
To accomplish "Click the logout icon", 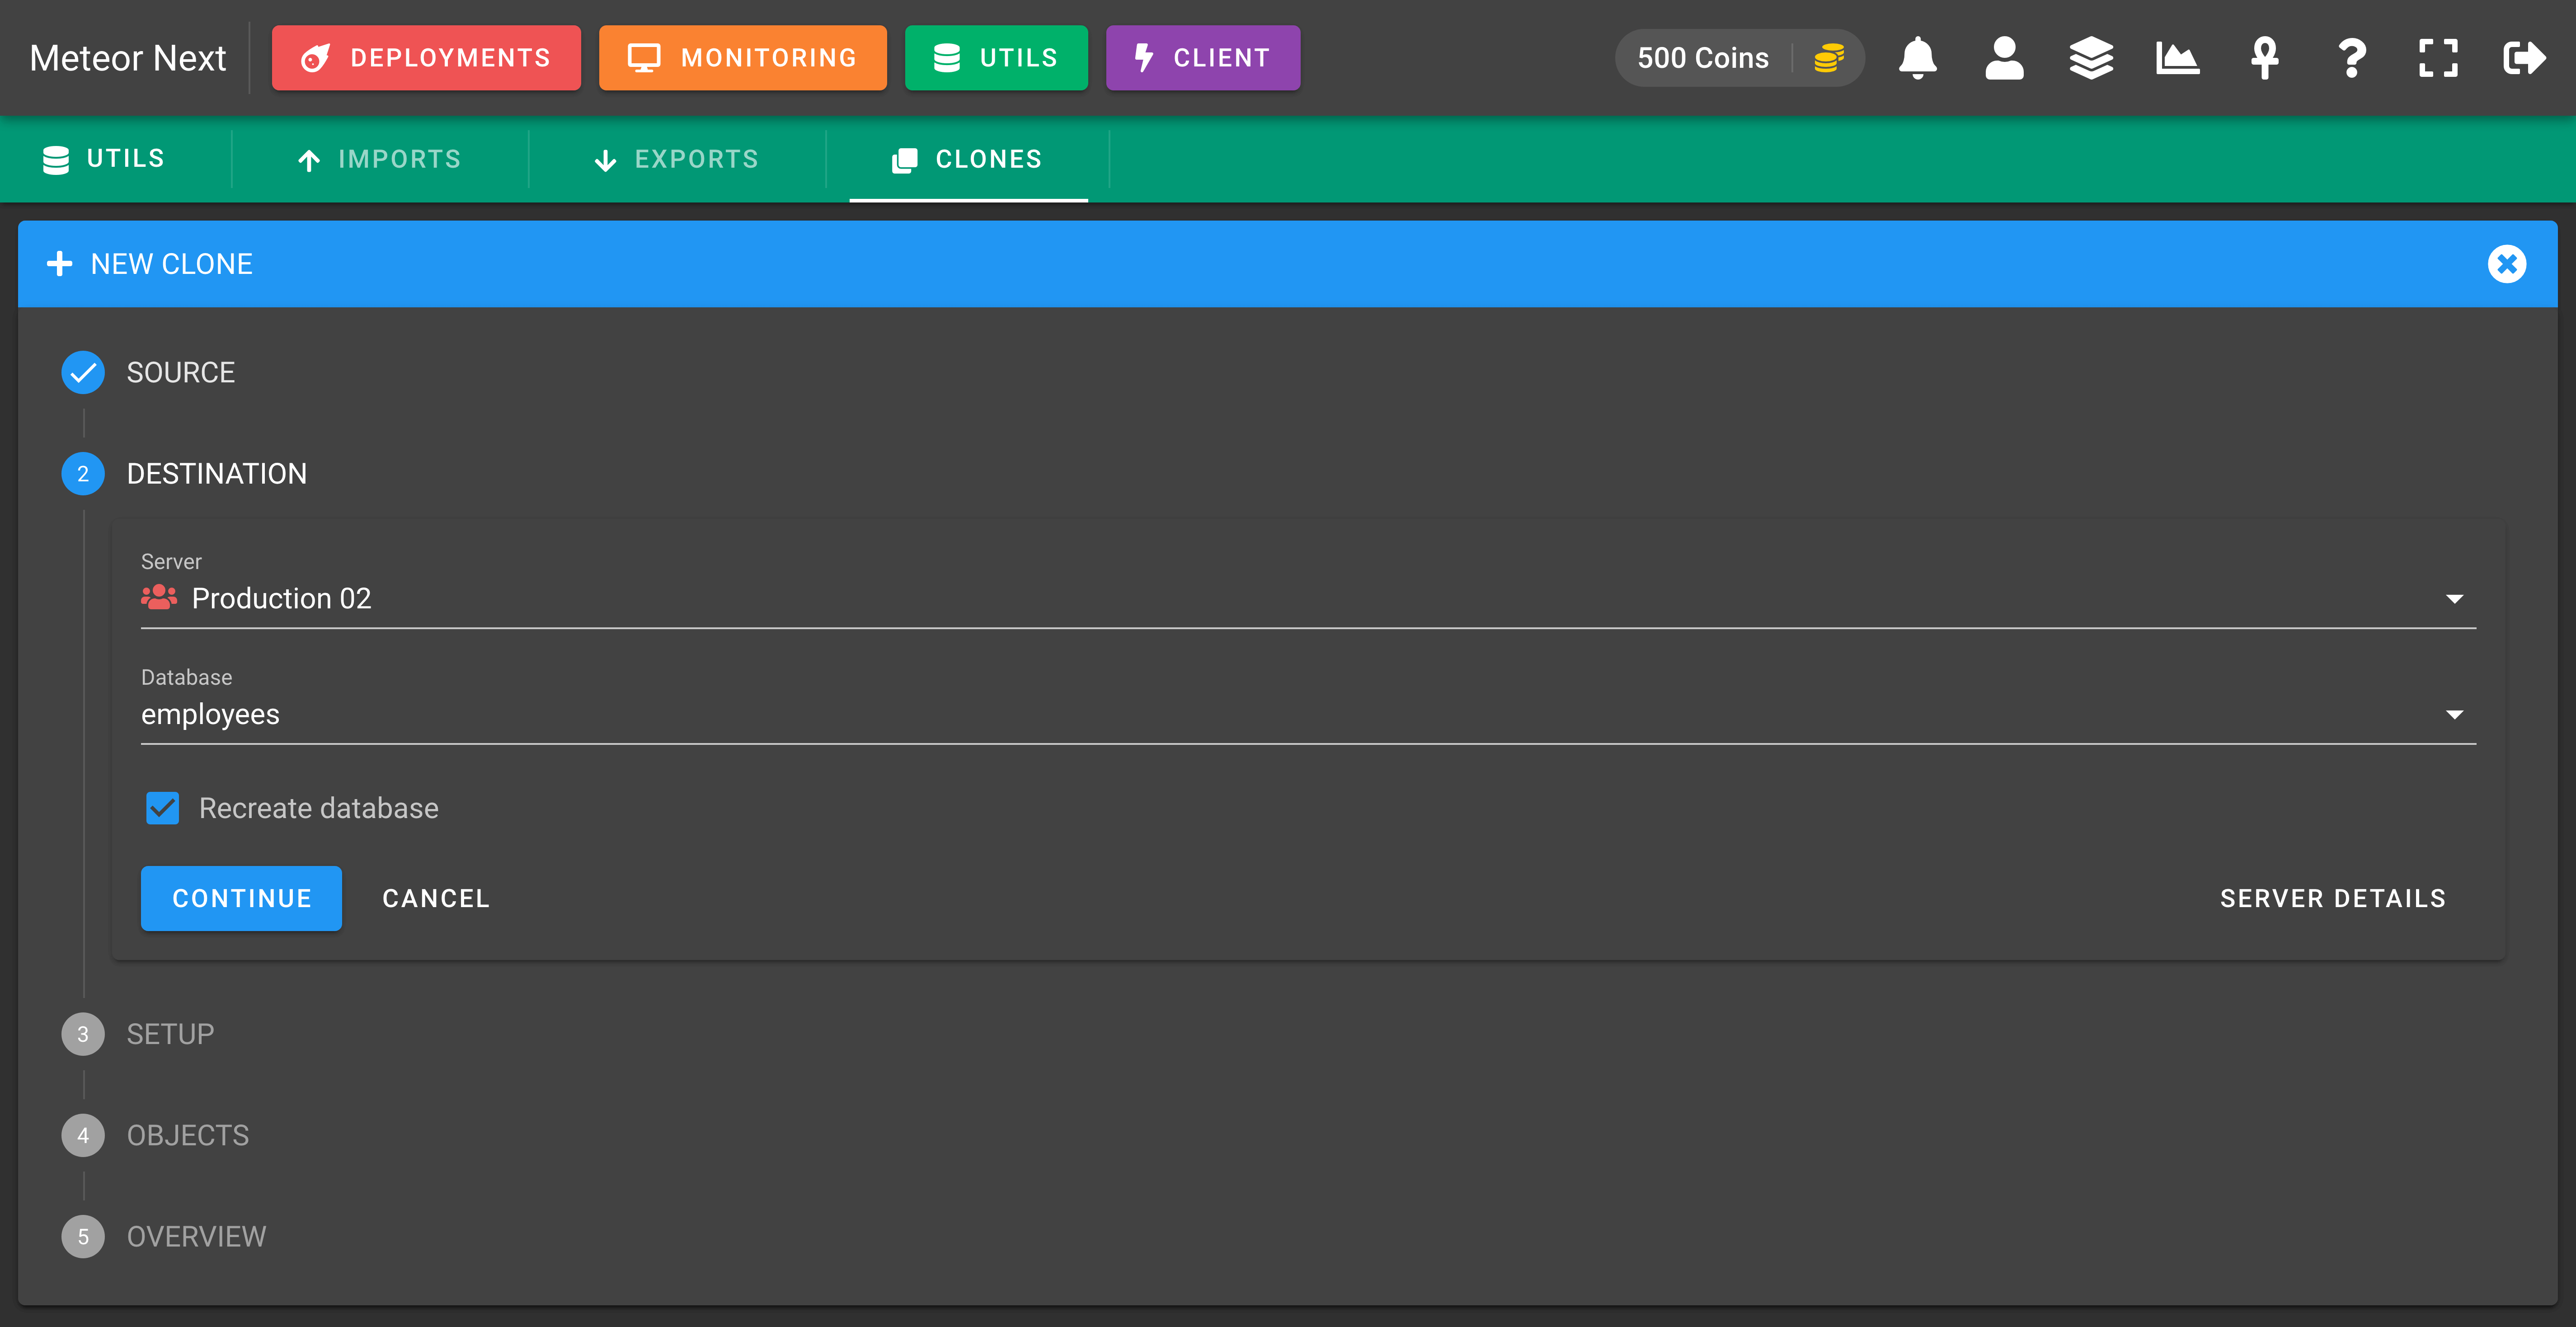I will click(x=2524, y=58).
